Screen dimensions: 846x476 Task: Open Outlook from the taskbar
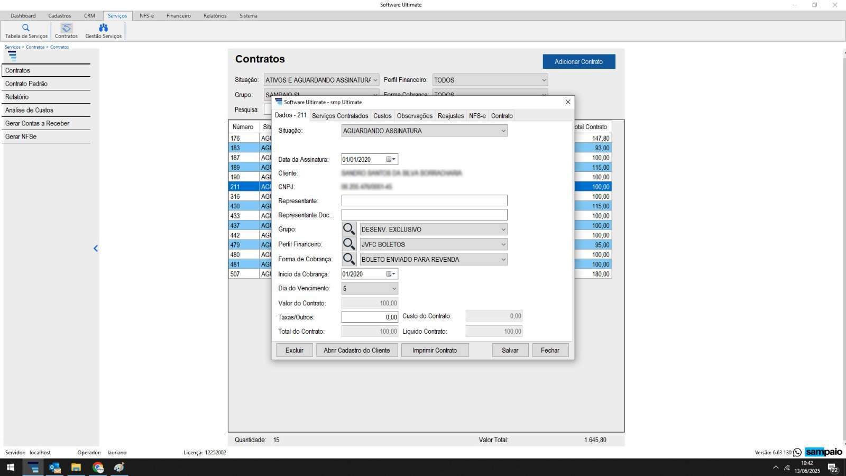tap(54, 468)
